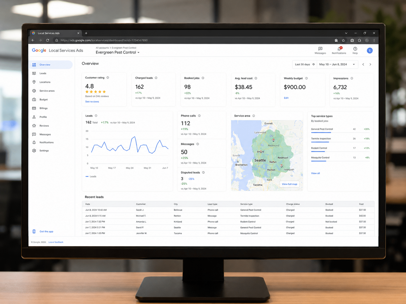Click the Termite Inspection progress bar
This screenshot has height=304, width=406.
[340, 142]
